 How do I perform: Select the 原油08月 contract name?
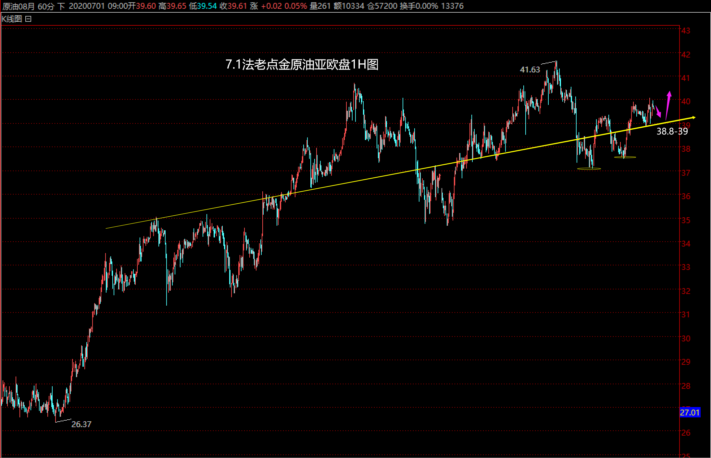point(19,6)
